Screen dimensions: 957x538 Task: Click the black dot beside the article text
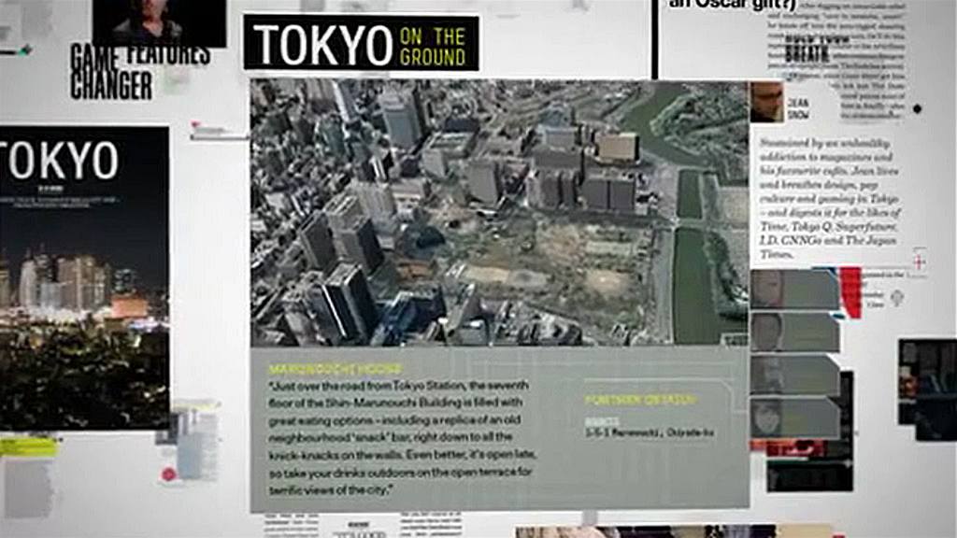click(x=917, y=109)
